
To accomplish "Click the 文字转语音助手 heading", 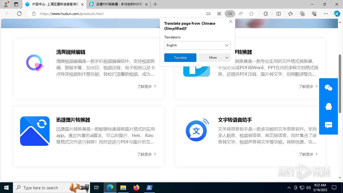I will [235, 120].
